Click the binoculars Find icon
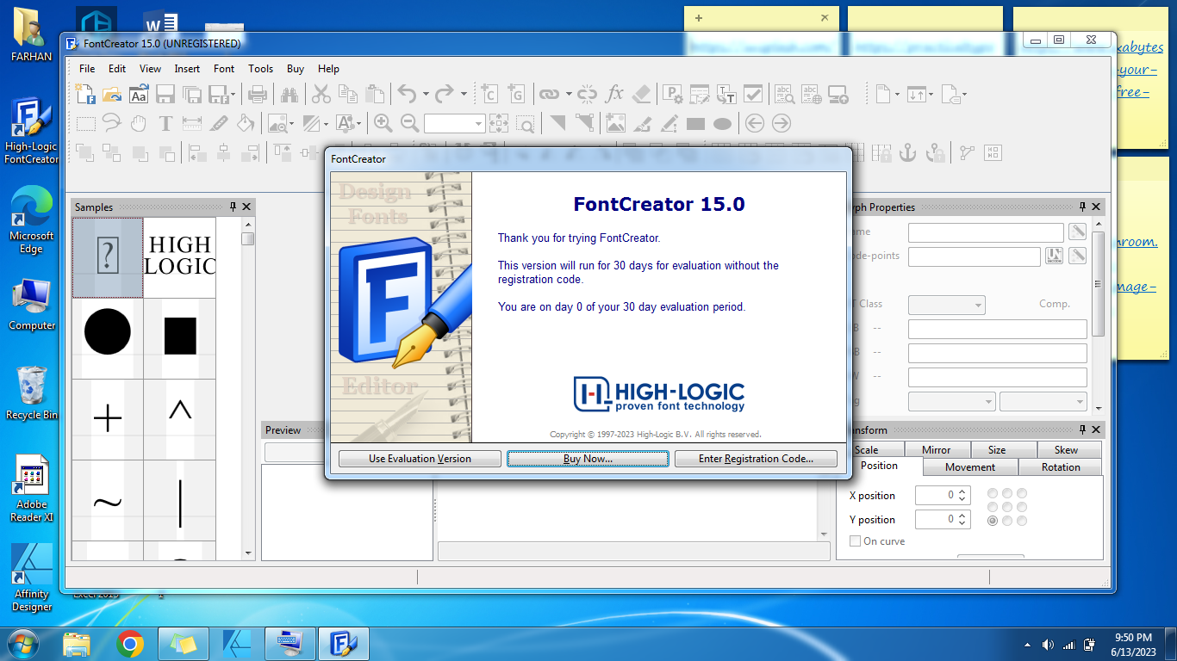Viewport: 1177px width, 661px height. 289,94
